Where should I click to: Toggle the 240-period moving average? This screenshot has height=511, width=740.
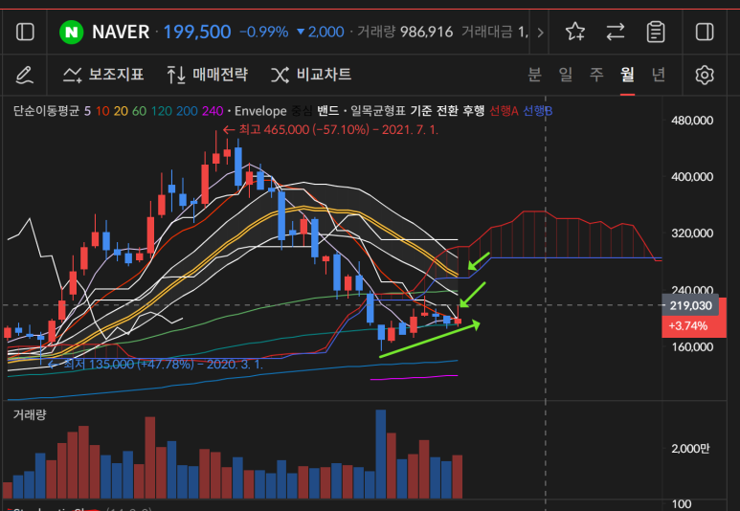point(213,111)
